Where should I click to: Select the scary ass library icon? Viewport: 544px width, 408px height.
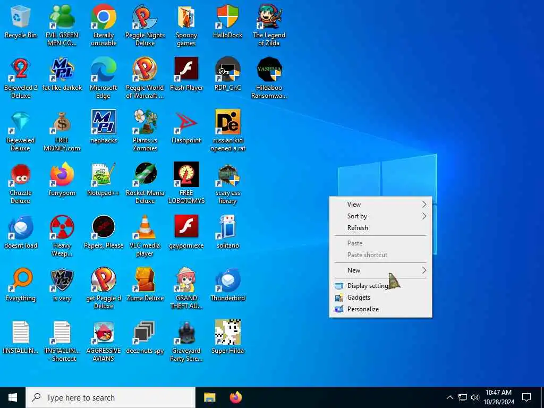click(227, 183)
